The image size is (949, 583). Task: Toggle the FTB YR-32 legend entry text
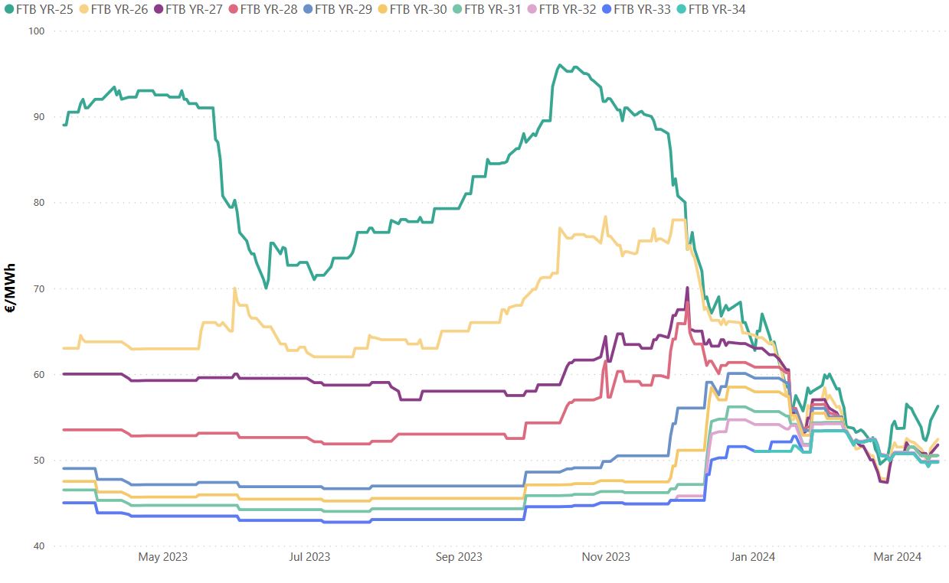(x=568, y=9)
